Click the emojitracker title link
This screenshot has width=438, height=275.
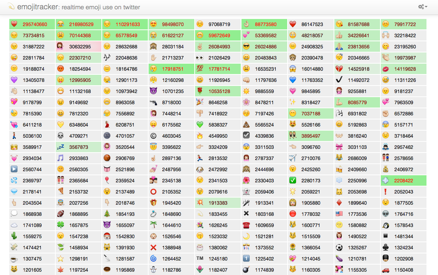click(x=37, y=7)
